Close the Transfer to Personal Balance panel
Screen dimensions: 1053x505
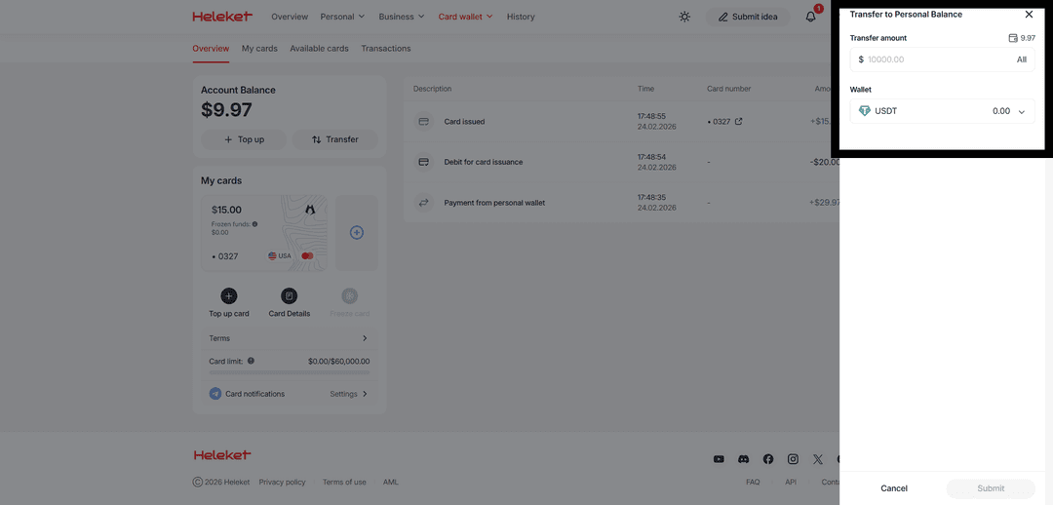(x=1029, y=15)
